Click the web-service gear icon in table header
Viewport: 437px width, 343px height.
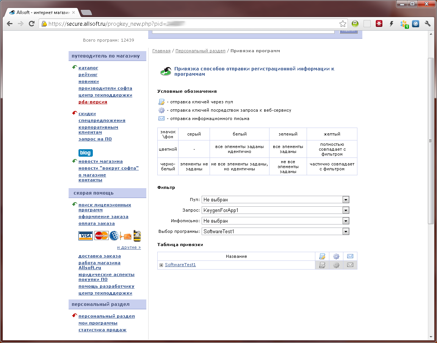point(336,256)
